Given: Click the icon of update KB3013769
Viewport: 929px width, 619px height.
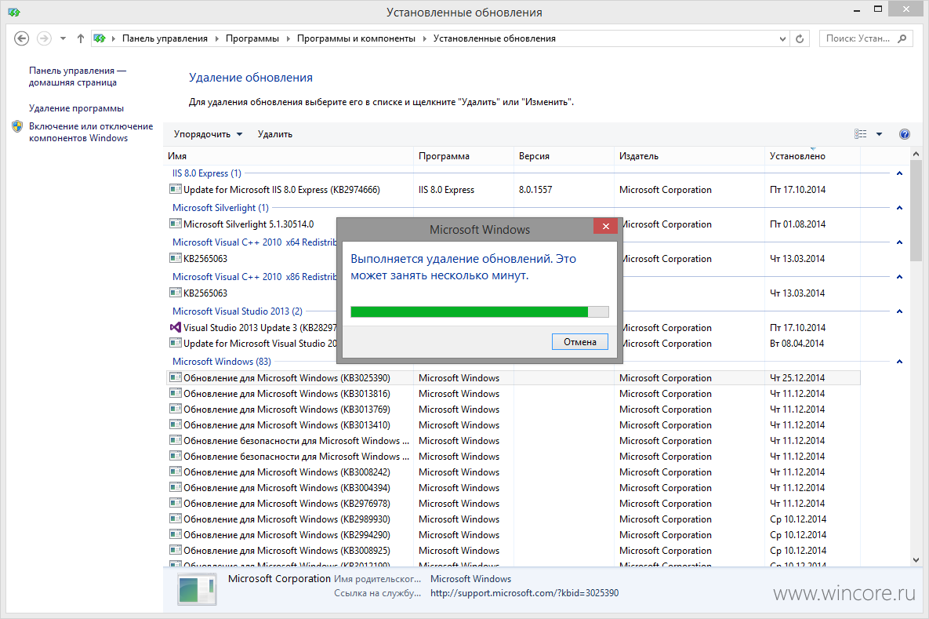Looking at the screenshot, I should coord(176,409).
